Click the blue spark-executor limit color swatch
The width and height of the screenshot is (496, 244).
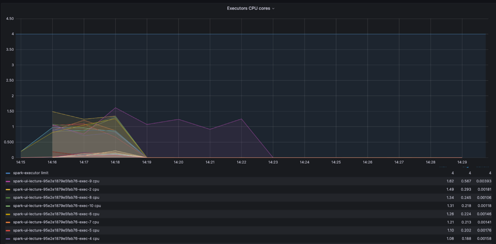tap(8, 173)
